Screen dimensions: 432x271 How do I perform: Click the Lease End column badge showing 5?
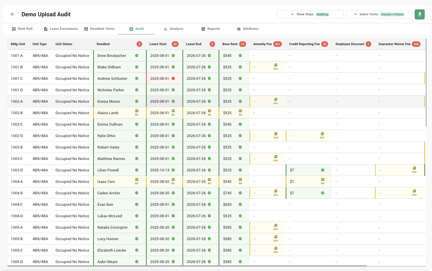(x=212, y=44)
